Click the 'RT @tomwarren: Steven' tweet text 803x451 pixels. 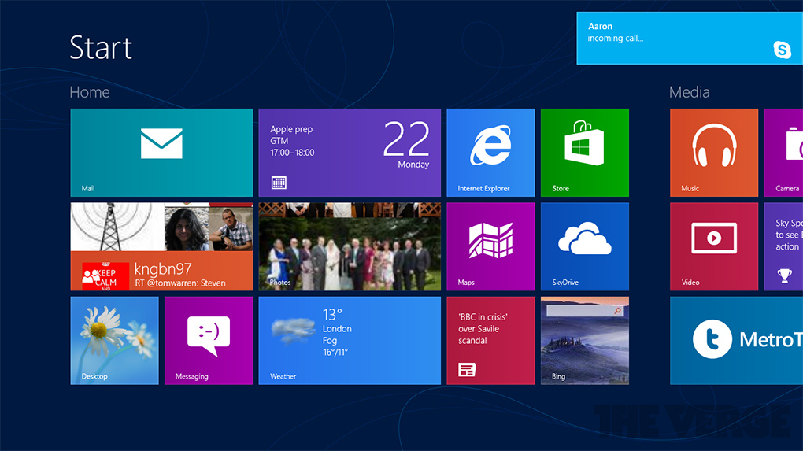tap(180, 283)
